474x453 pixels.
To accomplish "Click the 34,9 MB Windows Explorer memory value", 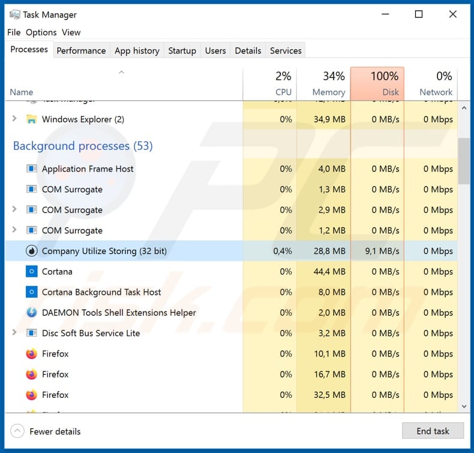I will pyautogui.click(x=329, y=119).
